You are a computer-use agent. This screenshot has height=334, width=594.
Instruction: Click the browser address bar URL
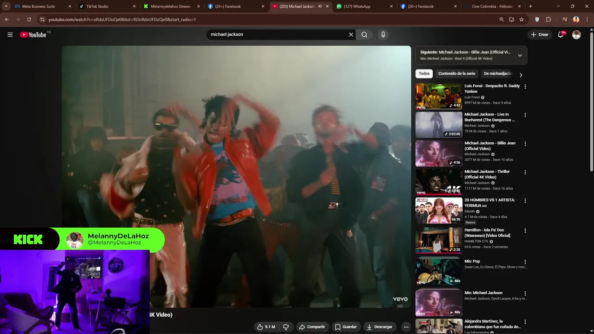click(122, 19)
